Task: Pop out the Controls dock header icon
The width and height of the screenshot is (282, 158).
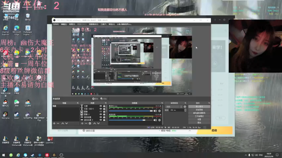Action: click(x=209, y=103)
